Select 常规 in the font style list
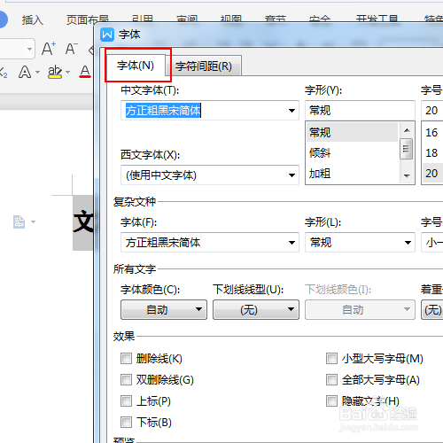This screenshot has width=443, height=443. [352, 132]
